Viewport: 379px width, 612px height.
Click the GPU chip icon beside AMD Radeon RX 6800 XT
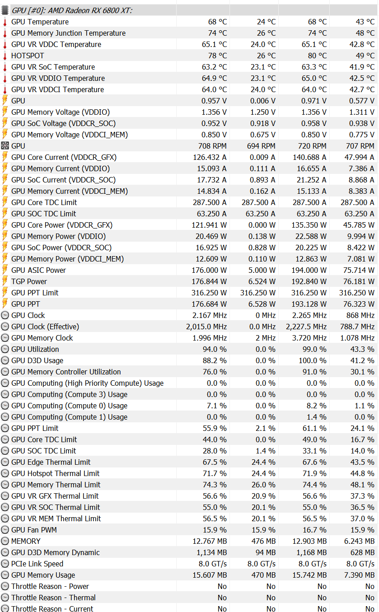pyautogui.click(x=5, y=10)
